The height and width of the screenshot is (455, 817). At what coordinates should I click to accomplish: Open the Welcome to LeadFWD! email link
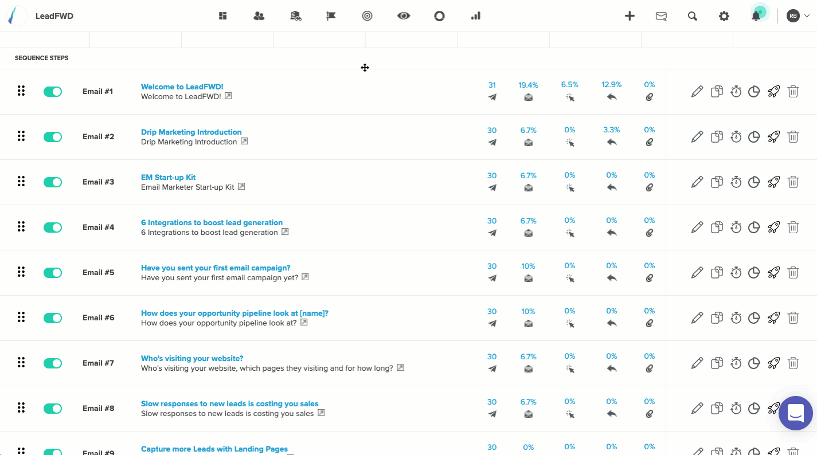(x=182, y=87)
